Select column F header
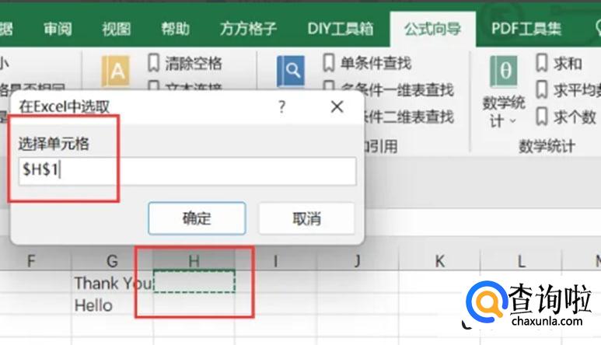This screenshot has width=601, height=345. pos(31,261)
